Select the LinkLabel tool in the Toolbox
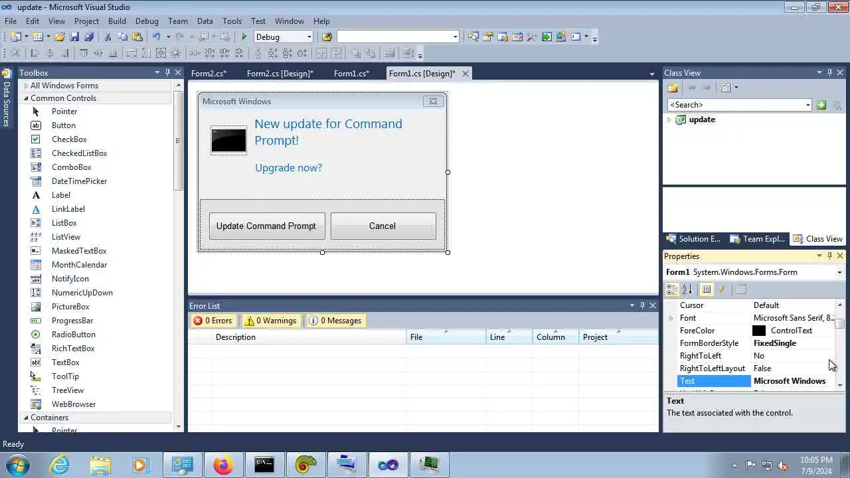 pyautogui.click(x=68, y=209)
